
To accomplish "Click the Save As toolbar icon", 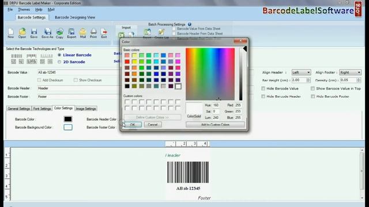I will [x=47, y=33].
